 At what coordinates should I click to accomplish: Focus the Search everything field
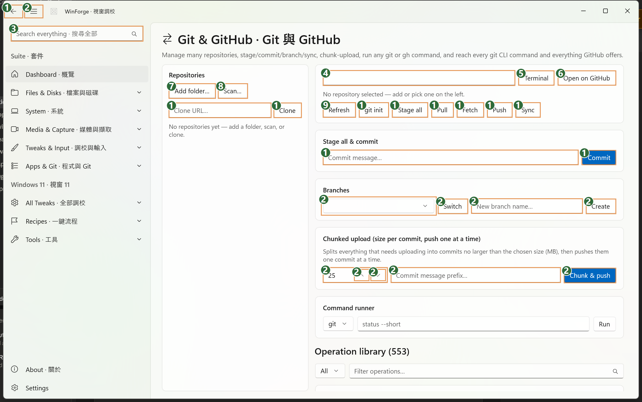click(77, 34)
